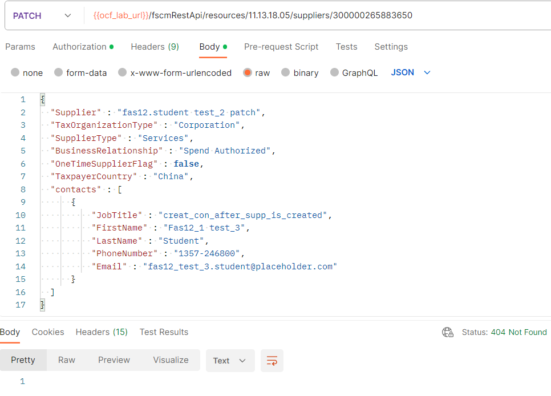Toggle the response line wrap icon
This screenshot has height=396, width=551.
[272, 361]
